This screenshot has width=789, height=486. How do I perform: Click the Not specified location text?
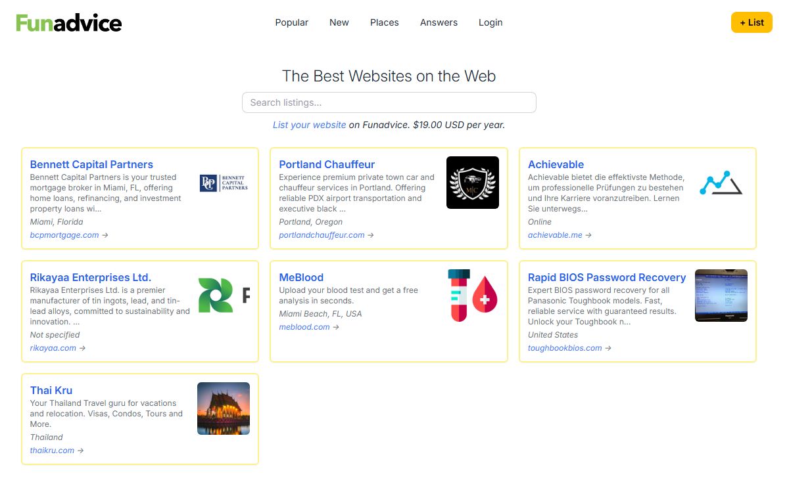point(55,335)
